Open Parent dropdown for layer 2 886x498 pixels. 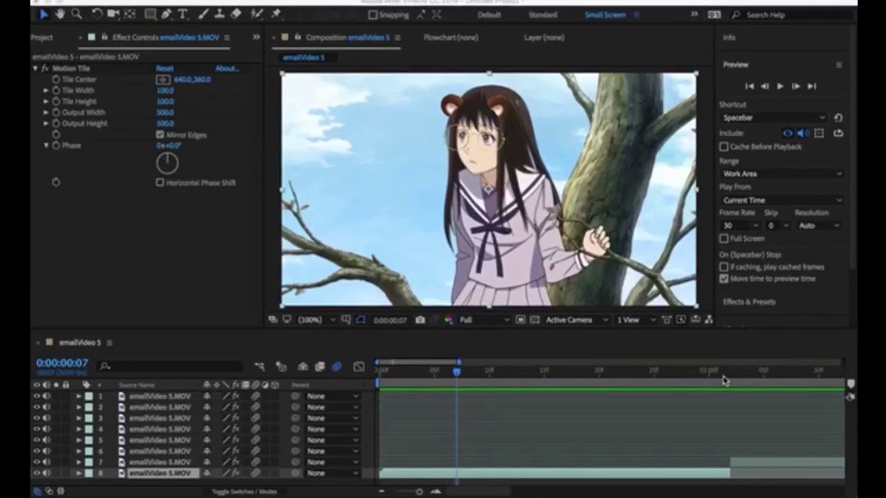[333, 407]
